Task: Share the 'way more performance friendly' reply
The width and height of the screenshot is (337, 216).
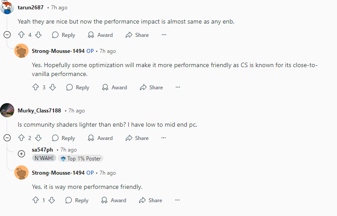Action: tap(151, 200)
